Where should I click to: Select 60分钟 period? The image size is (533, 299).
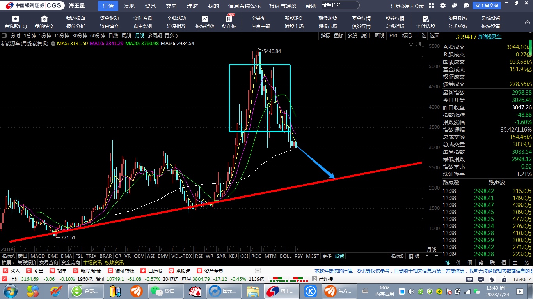click(98, 36)
